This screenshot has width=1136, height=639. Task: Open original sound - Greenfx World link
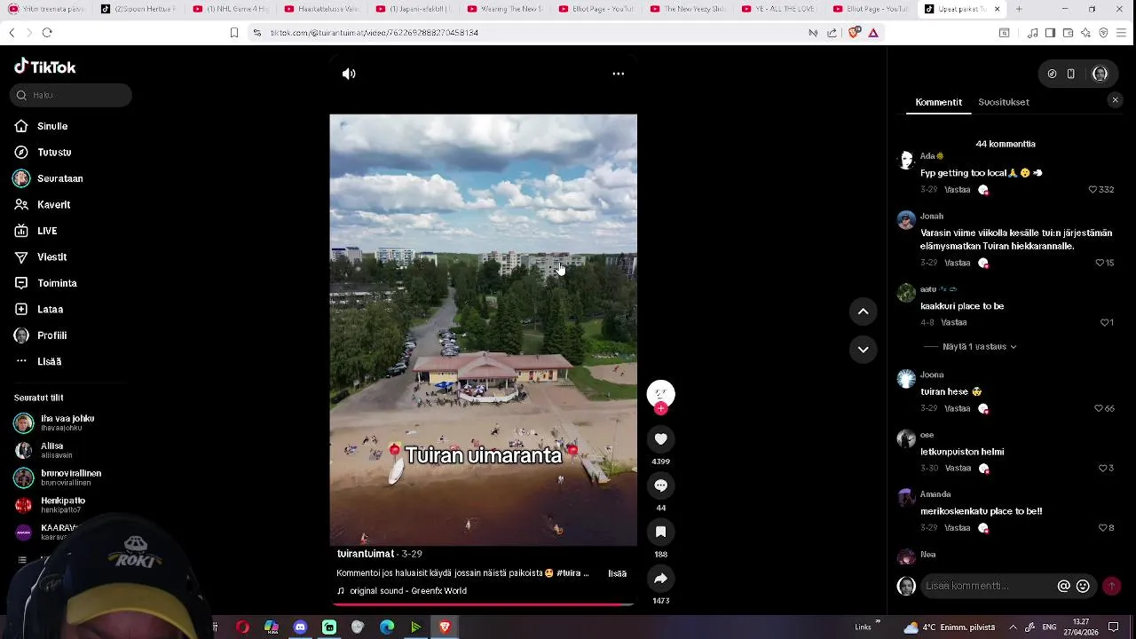(408, 591)
